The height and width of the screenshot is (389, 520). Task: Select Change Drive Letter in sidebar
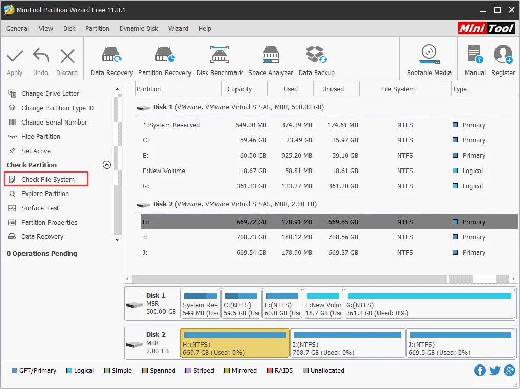(x=50, y=94)
